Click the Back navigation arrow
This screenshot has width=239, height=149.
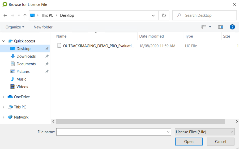coord(5,15)
